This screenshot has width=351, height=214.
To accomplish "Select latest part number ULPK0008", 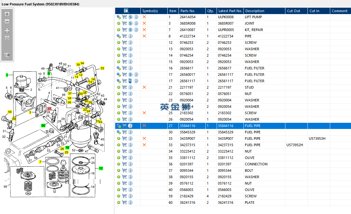I will click(x=226, y=17).
